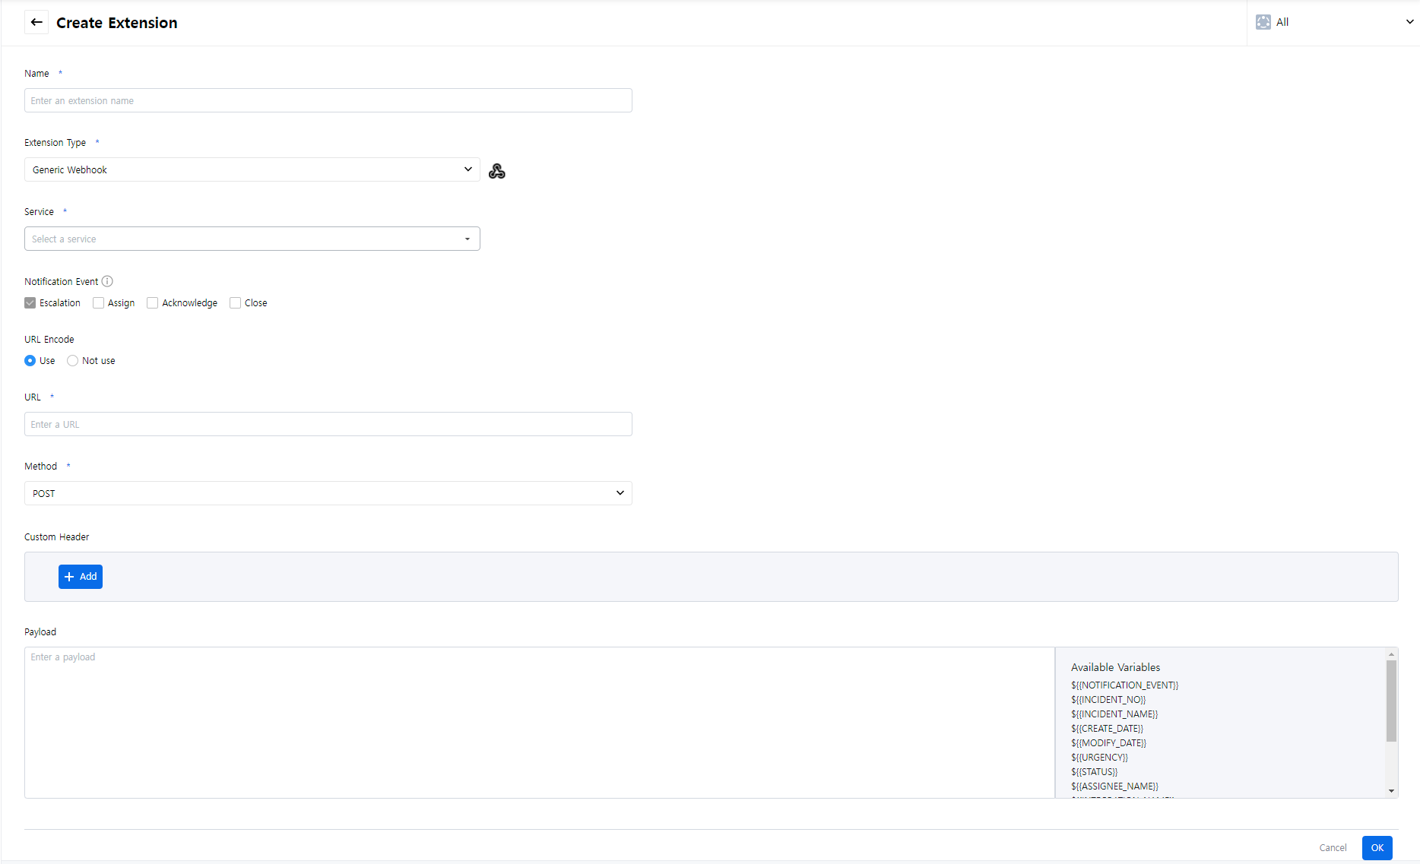Check the Acknowledge checkbox
Image resolution: width=1420 pixels, height=864 pixels.
pyautogui.click(x=153, y=303)
